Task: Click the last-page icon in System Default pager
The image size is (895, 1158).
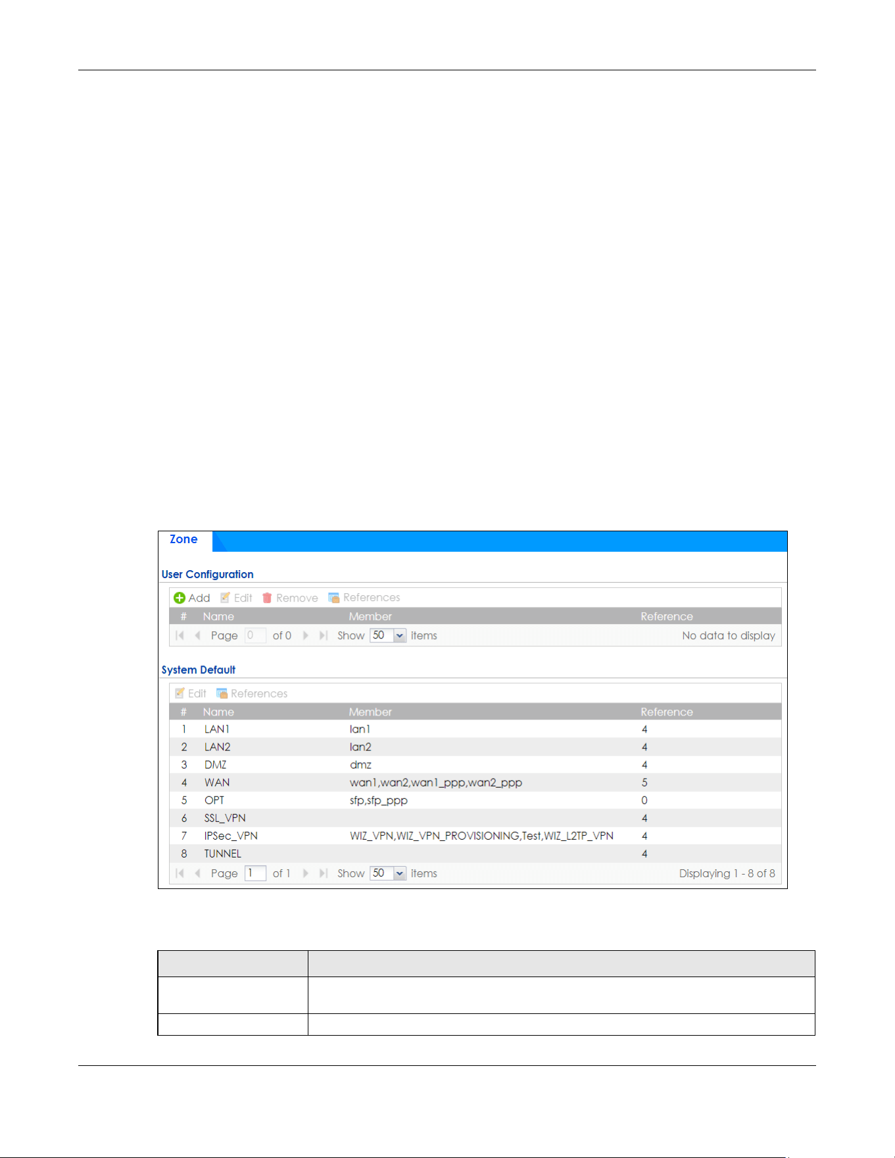Action: (323, 873)
